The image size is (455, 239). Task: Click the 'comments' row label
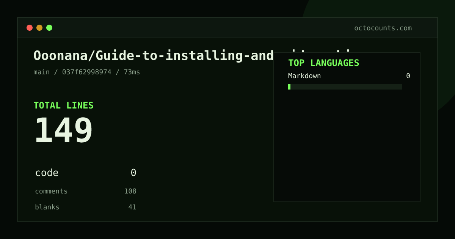click(x=51, y=191)
